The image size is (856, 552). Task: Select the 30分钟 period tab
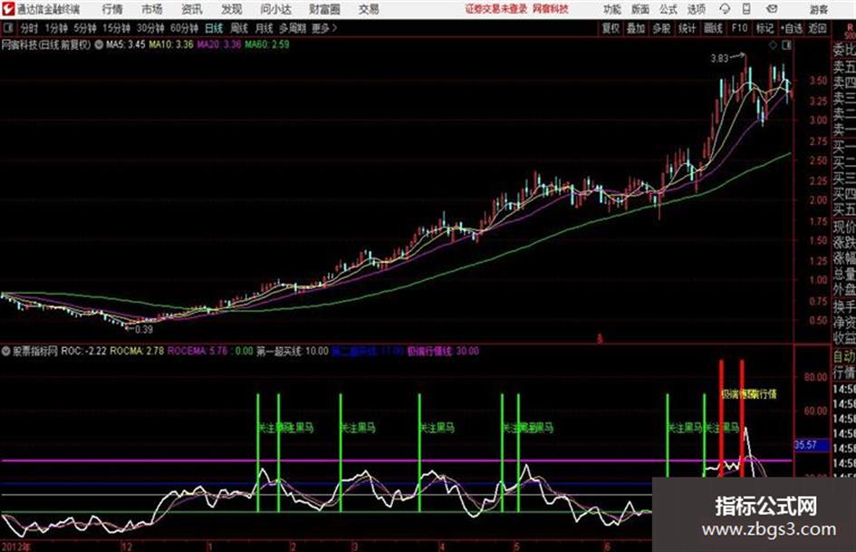[150, 28]
